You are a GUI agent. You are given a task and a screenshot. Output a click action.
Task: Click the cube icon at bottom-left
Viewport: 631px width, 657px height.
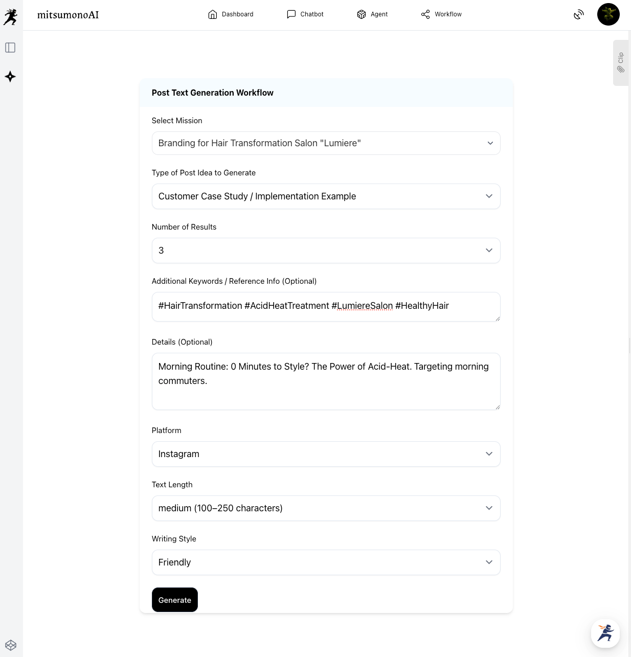pyautogui.click(x=11, y=645)
